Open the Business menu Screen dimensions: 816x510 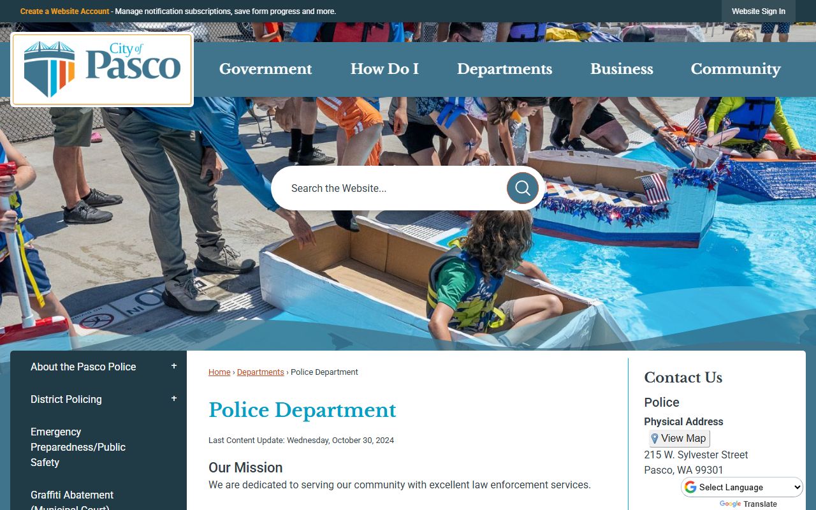click(622, 69)
